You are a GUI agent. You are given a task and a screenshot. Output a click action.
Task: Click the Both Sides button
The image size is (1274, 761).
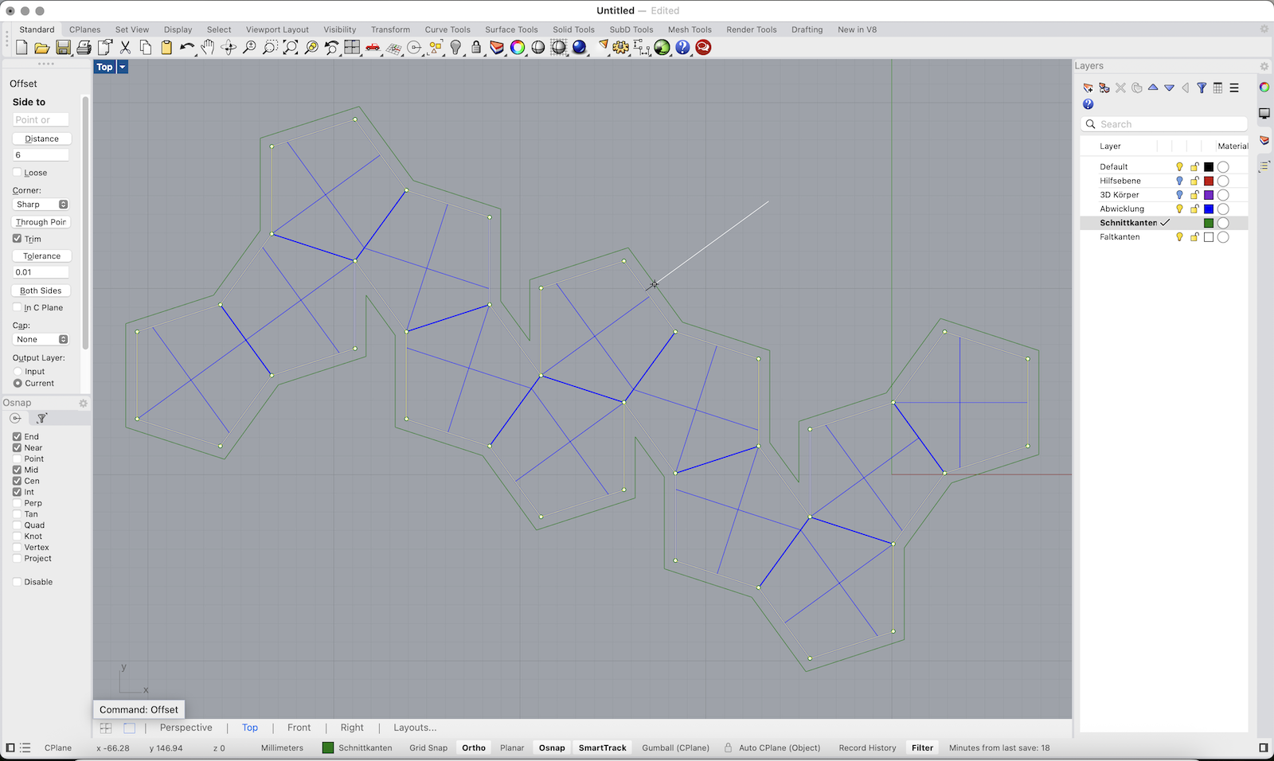[x=41, y=291]
